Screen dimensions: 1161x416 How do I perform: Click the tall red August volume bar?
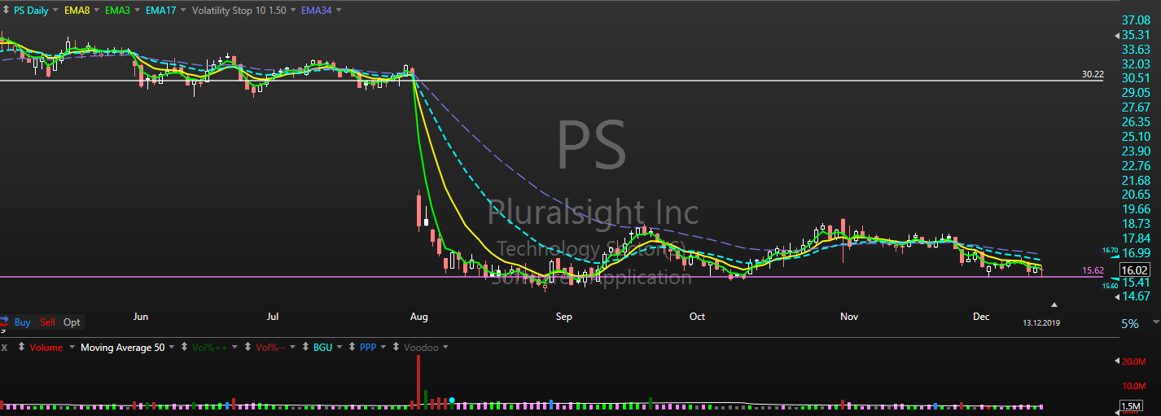tap(418, 381)
